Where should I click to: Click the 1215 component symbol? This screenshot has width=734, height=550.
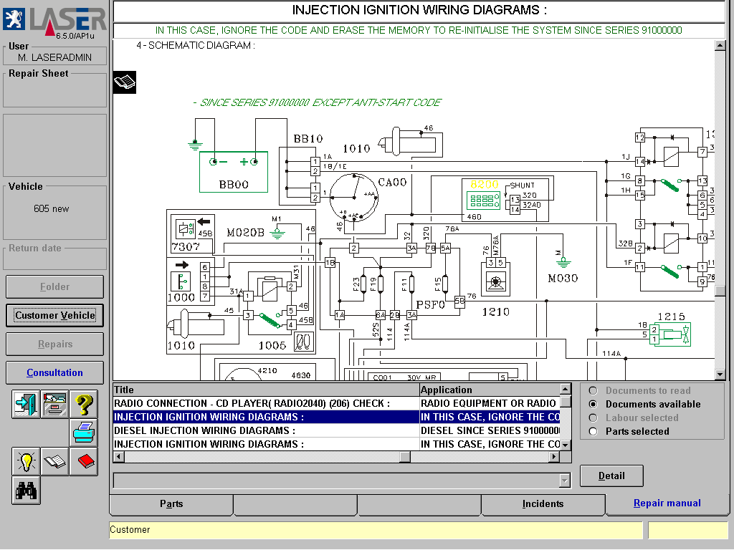(x=670, y=334)
